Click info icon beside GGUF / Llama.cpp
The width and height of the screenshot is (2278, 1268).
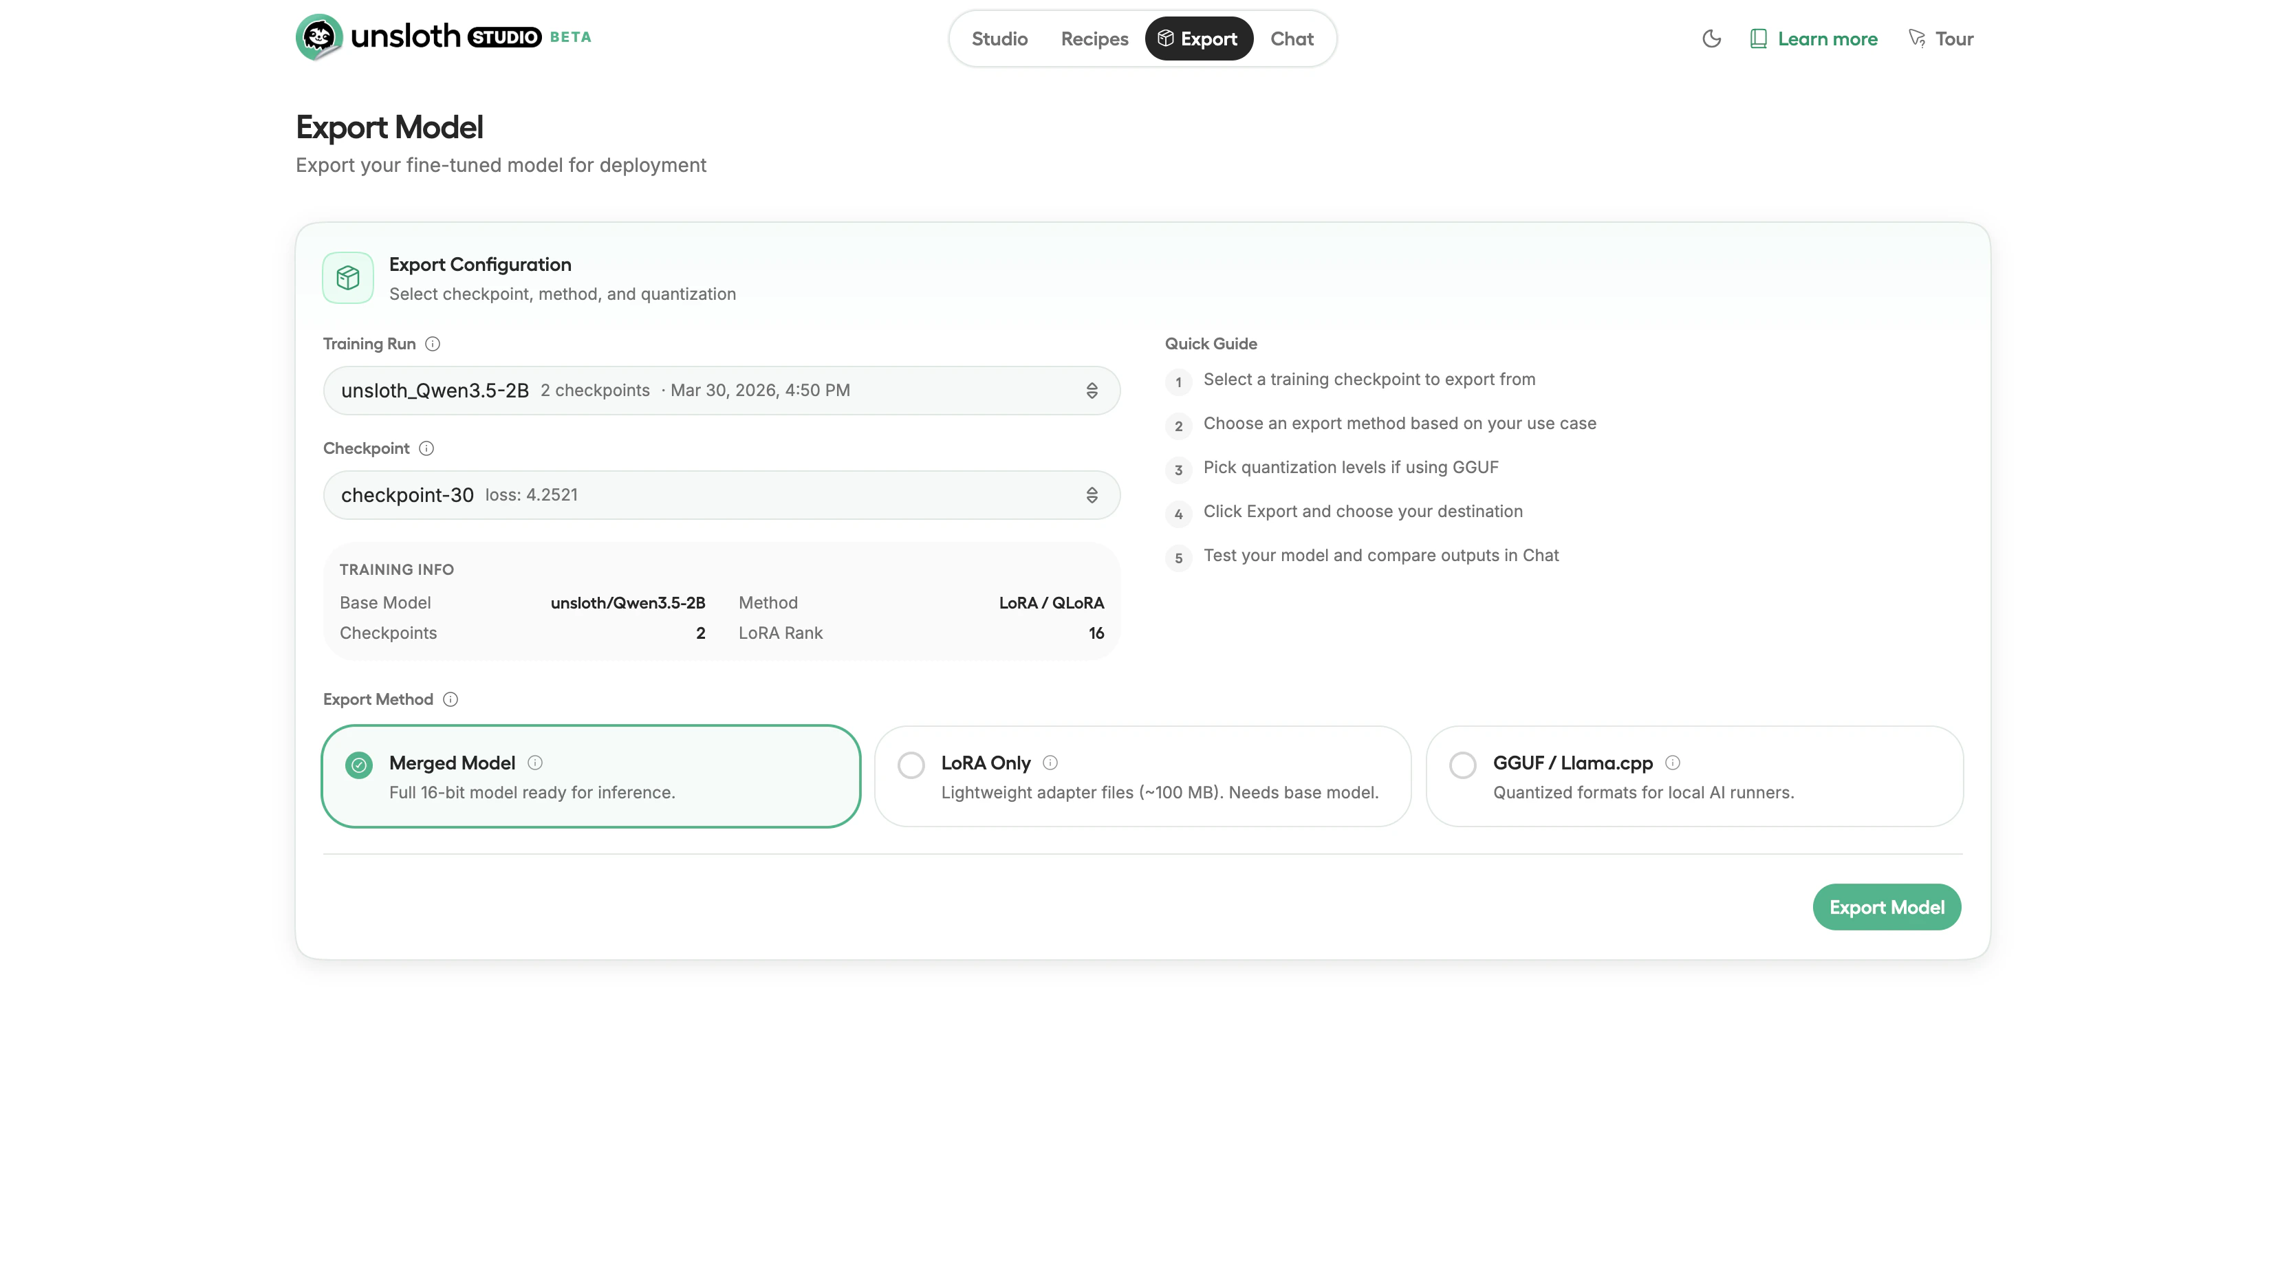pos(1672,762)
